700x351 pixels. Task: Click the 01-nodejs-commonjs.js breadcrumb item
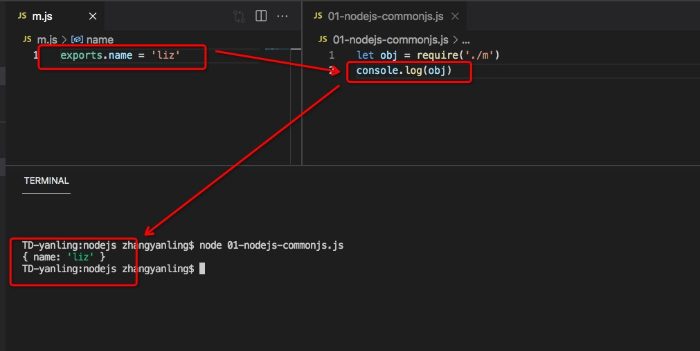pyautogui.click(x=391, y=39)
